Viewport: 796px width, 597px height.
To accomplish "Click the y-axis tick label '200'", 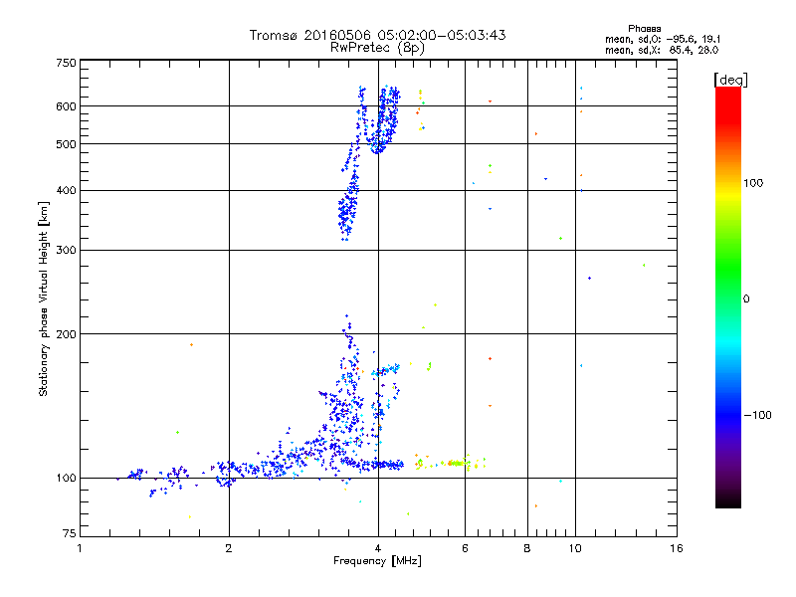I will (x=66, y=334).
